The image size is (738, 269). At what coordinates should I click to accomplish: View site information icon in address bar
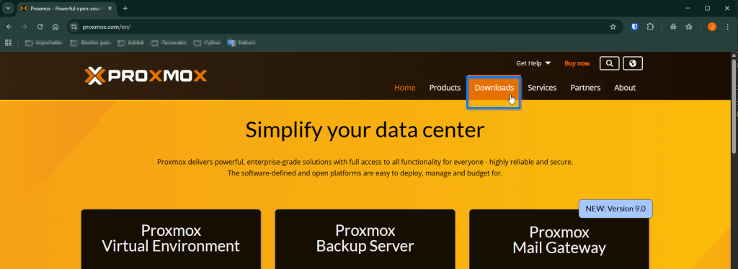click(x=74, y=27)
